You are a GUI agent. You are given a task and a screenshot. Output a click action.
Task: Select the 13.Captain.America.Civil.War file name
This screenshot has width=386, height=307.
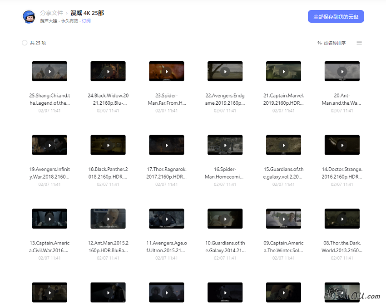(49, 247)
